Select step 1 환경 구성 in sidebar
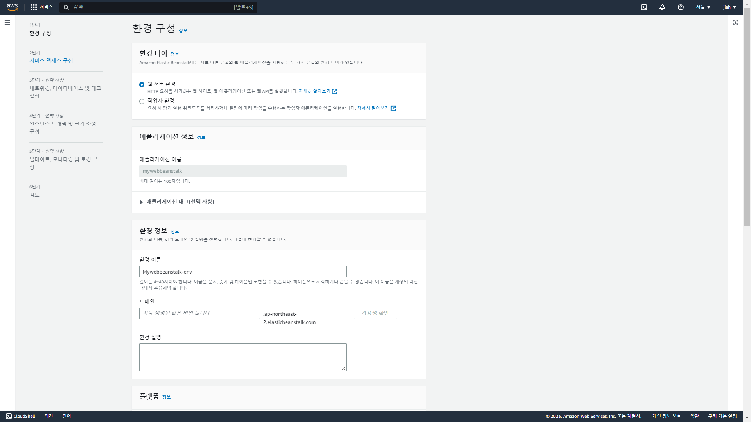 point(40,33)
